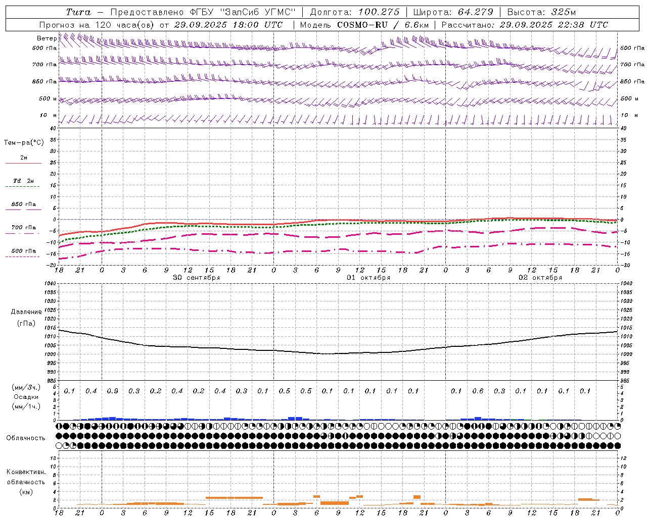Click the date label "30 сентября"
The width and height of the screenshot is (647, 517).
[196, 278]
